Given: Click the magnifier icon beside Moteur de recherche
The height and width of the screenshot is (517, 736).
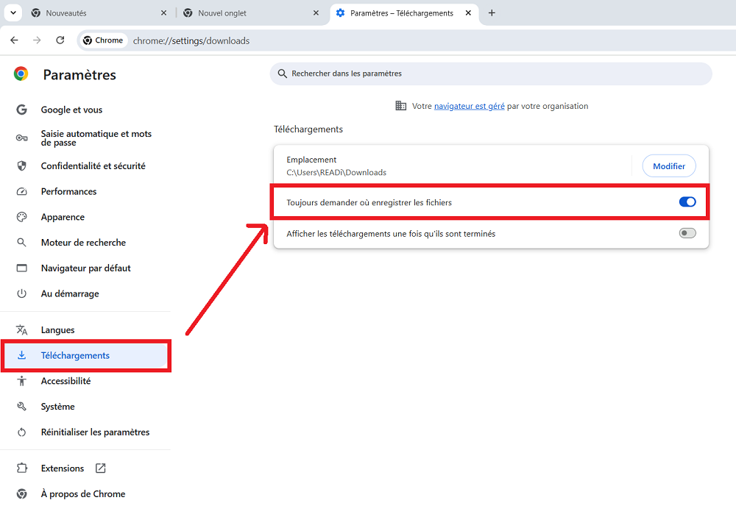Looking at the screenshot, I should click(x=22, y=243).
